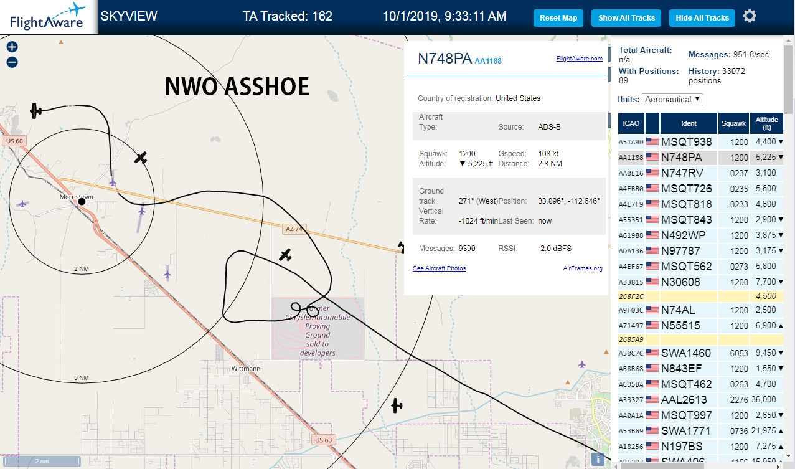The height and width of the screenshot is (469, 795).
Task: Zoom out with the map minus icon
Action: pyautogui.click(x=12, y=62)
